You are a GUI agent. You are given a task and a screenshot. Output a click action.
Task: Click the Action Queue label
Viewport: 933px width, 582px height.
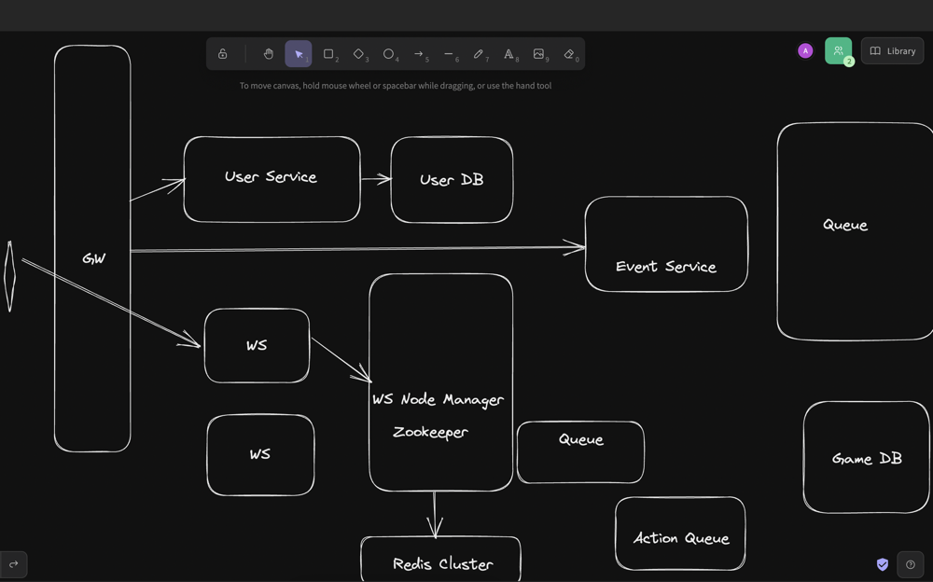(x=681, y=538)
